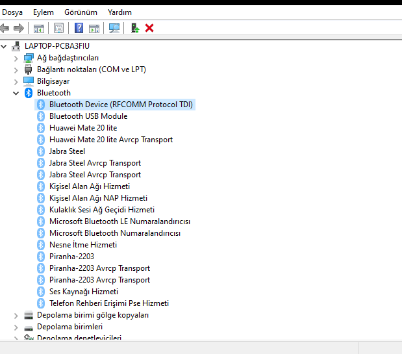Collapse the LAPTOP-PCBA3FIU root node
The image size is (402, 354).
pos(4,46)
